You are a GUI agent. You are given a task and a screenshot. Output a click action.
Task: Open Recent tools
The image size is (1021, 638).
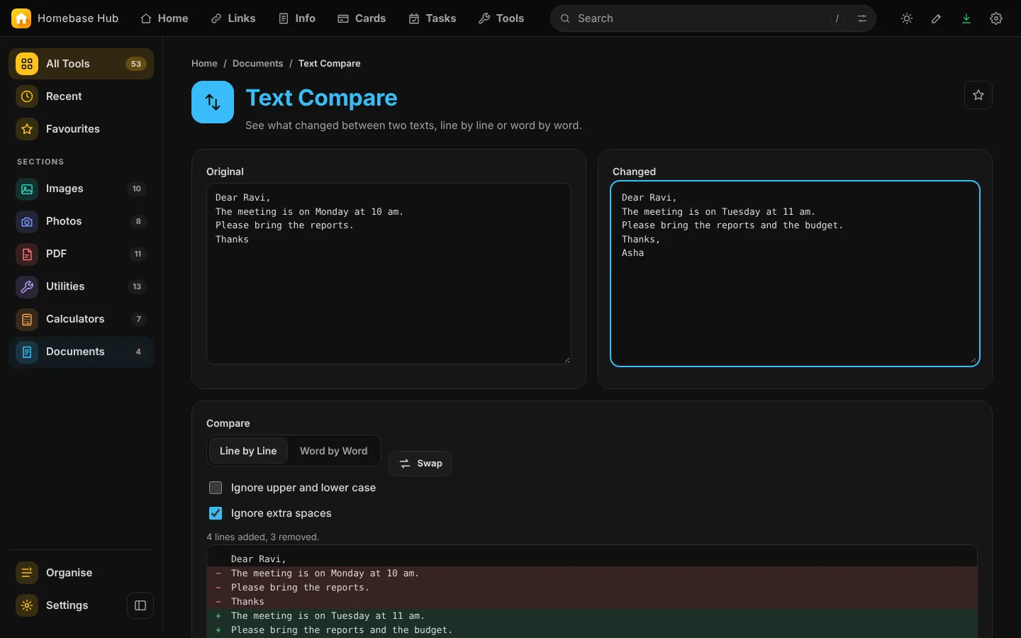[x=81, y=96]
